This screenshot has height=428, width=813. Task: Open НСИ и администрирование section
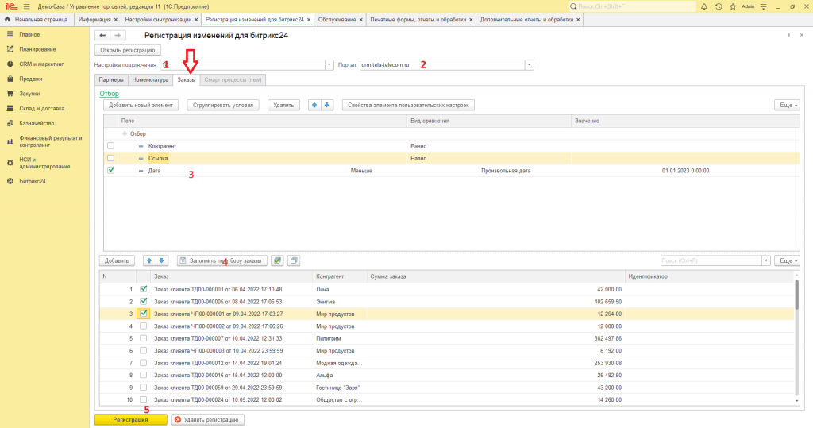[44, 163]
